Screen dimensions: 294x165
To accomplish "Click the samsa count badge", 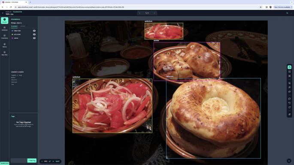I will tap(34, 38).
